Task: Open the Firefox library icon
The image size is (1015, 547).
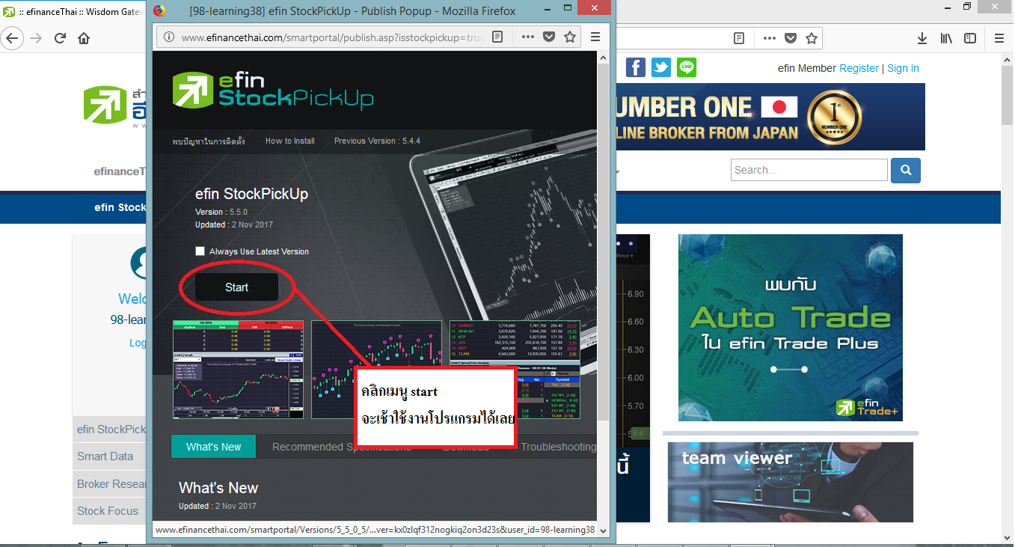Action: pos(946,38)
